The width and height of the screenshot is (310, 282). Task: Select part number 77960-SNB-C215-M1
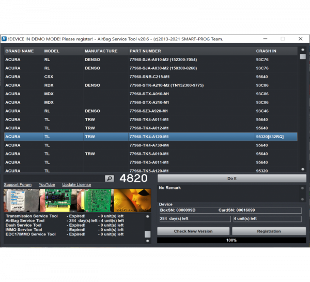point(149,77)
